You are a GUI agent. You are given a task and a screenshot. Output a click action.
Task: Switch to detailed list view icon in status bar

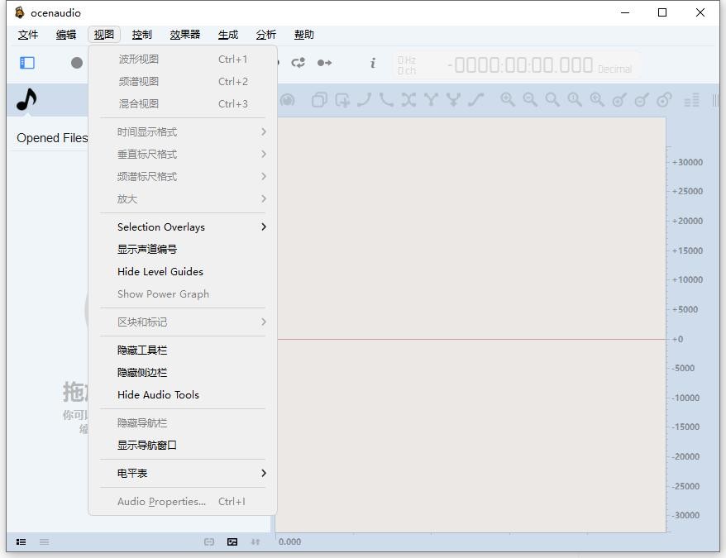click(x=21, y=541)
